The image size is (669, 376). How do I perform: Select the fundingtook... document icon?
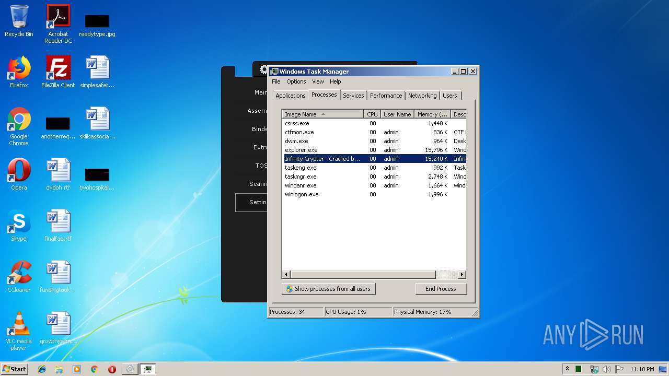pos(58,277)
